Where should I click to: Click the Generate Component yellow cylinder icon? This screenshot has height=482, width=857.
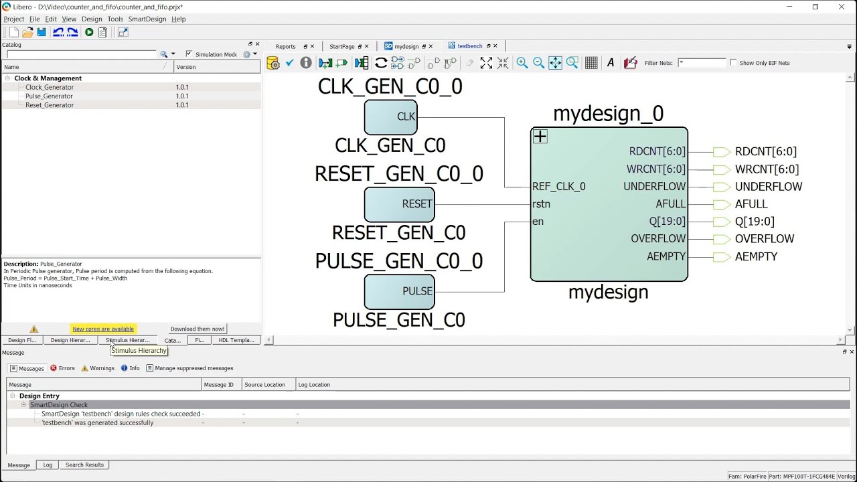(273, 63)
